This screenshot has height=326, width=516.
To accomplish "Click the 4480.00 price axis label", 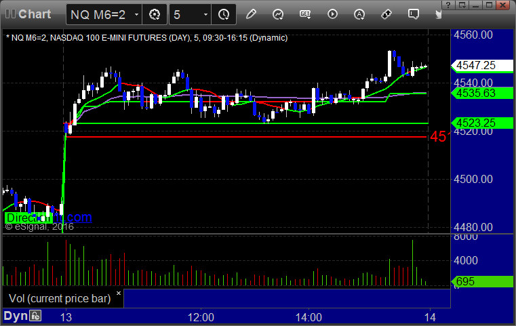I will point(473,227).
